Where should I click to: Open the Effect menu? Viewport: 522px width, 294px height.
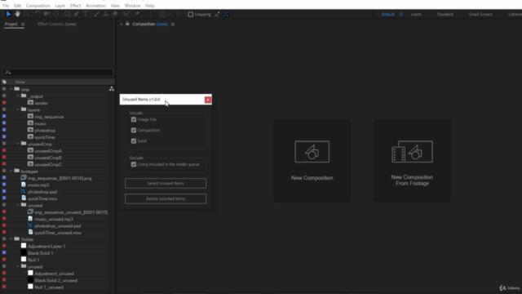tap(76, 6)
